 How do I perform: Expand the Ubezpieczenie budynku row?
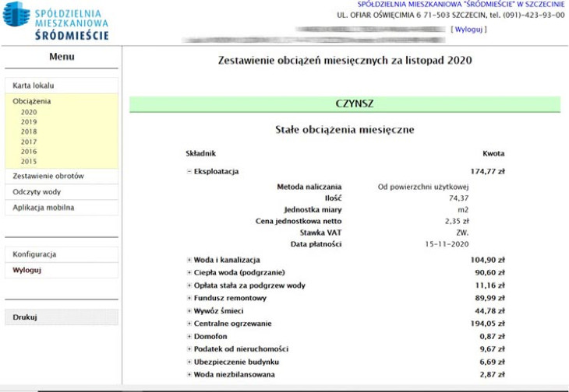[x=189, y=362]
